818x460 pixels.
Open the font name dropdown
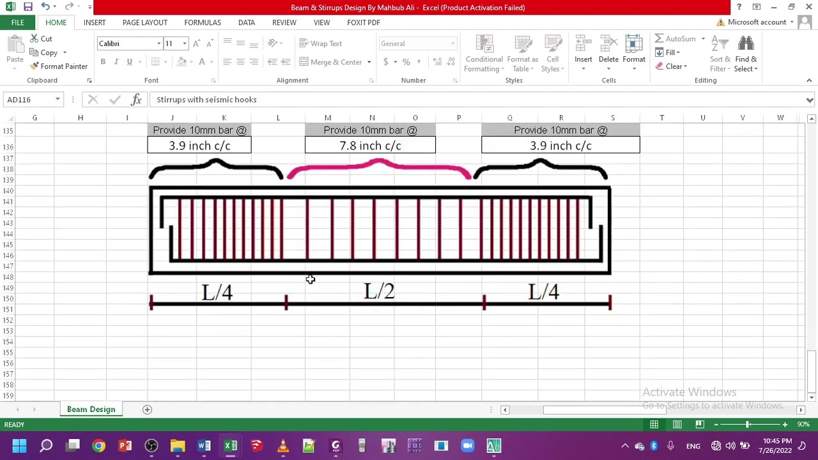[158, 43]
